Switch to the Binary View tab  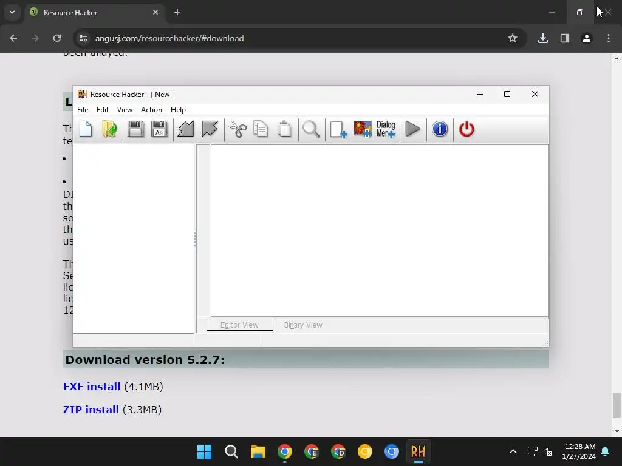(303, 325)
